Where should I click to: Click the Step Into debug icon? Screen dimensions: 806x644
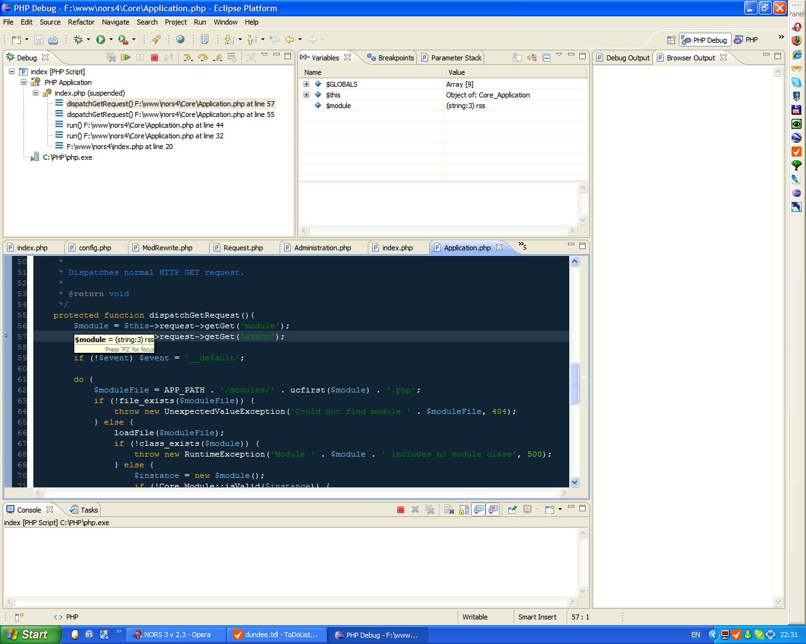pos(188,57)
